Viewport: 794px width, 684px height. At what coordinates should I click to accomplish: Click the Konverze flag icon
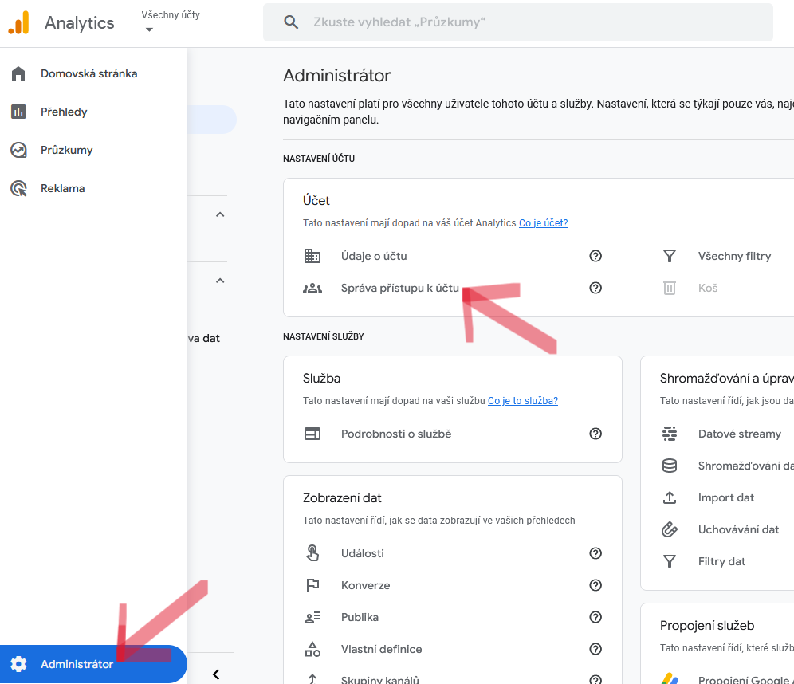point(312,585)
